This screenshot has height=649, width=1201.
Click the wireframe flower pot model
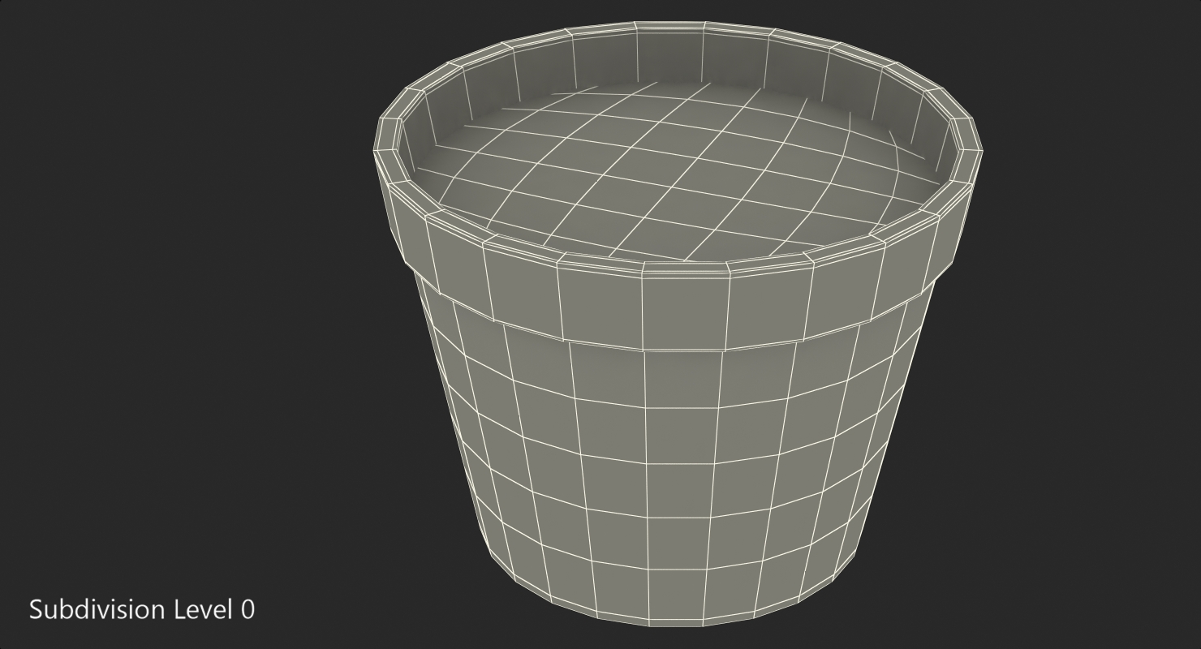coord(678,324)
